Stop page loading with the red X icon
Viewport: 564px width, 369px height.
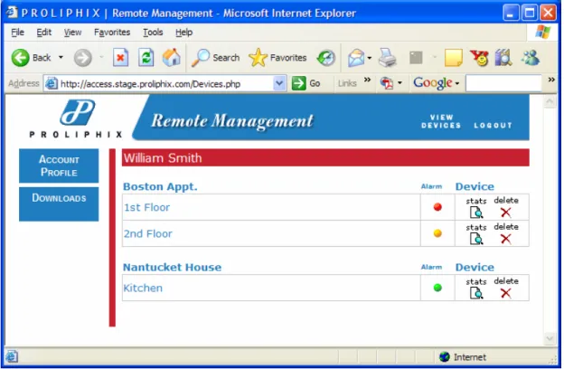coord(120,58)
